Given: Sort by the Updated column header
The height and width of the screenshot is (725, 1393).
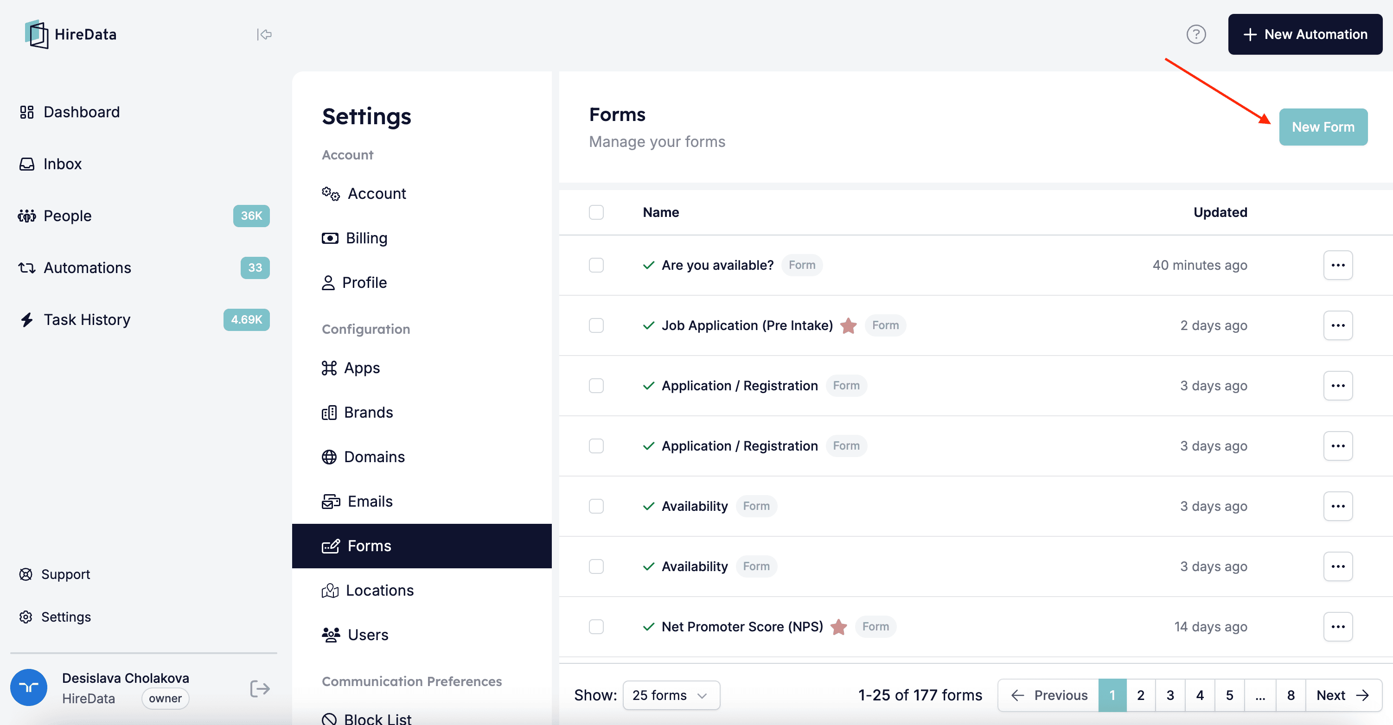Looking at the screenshot, I should pos(1220,212).
